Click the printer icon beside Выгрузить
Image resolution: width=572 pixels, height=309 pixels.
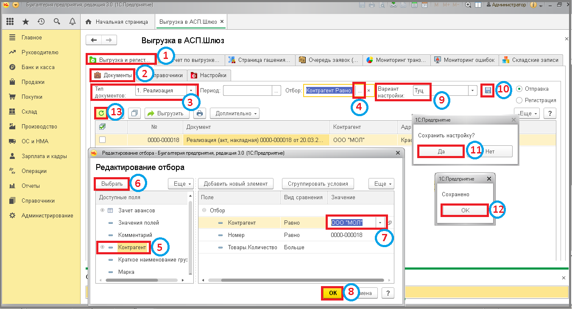coord(200,113)
